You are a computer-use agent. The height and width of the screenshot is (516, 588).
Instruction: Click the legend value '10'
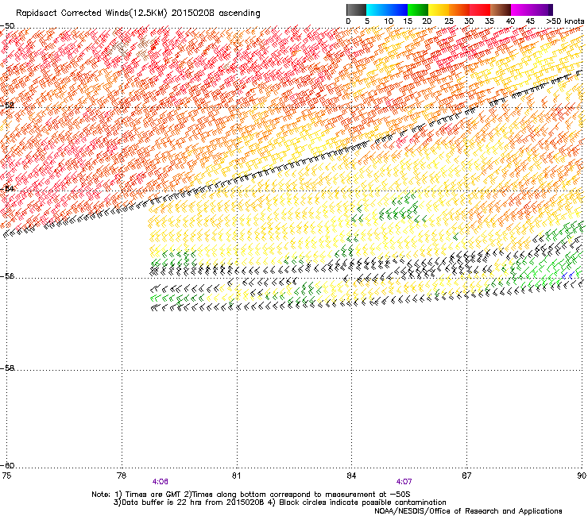[389, 21]
